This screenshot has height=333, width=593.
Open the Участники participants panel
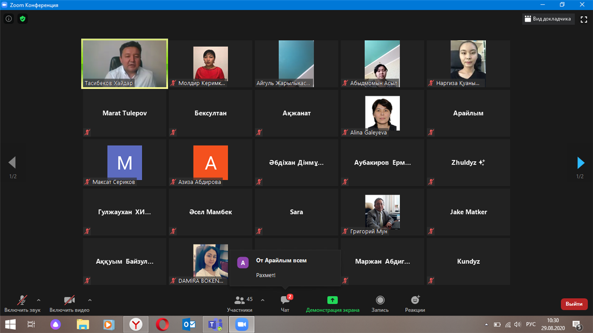[x=240, y=303]
